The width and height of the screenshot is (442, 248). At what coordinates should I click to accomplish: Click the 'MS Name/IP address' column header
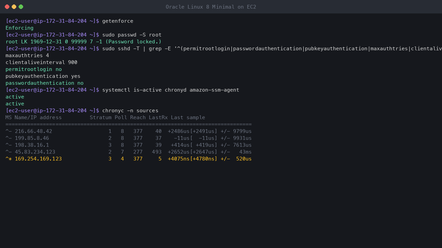point(33,117)
